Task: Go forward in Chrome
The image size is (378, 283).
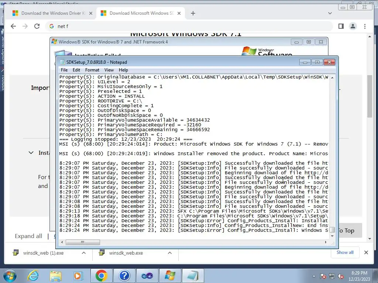Action: [x=25, y=26]
